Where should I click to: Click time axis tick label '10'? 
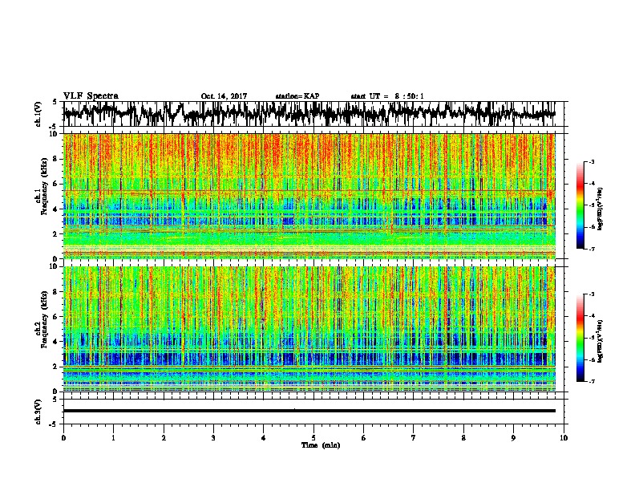564,438
